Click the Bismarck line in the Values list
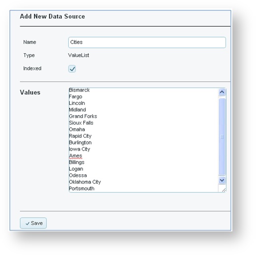 (79, 90)
